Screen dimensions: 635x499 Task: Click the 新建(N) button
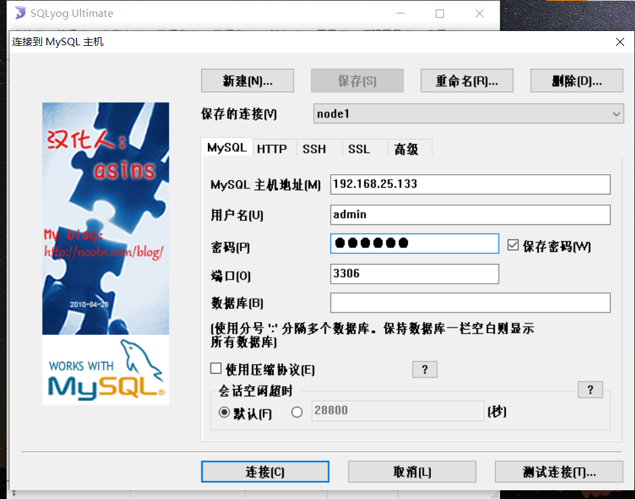247,80
